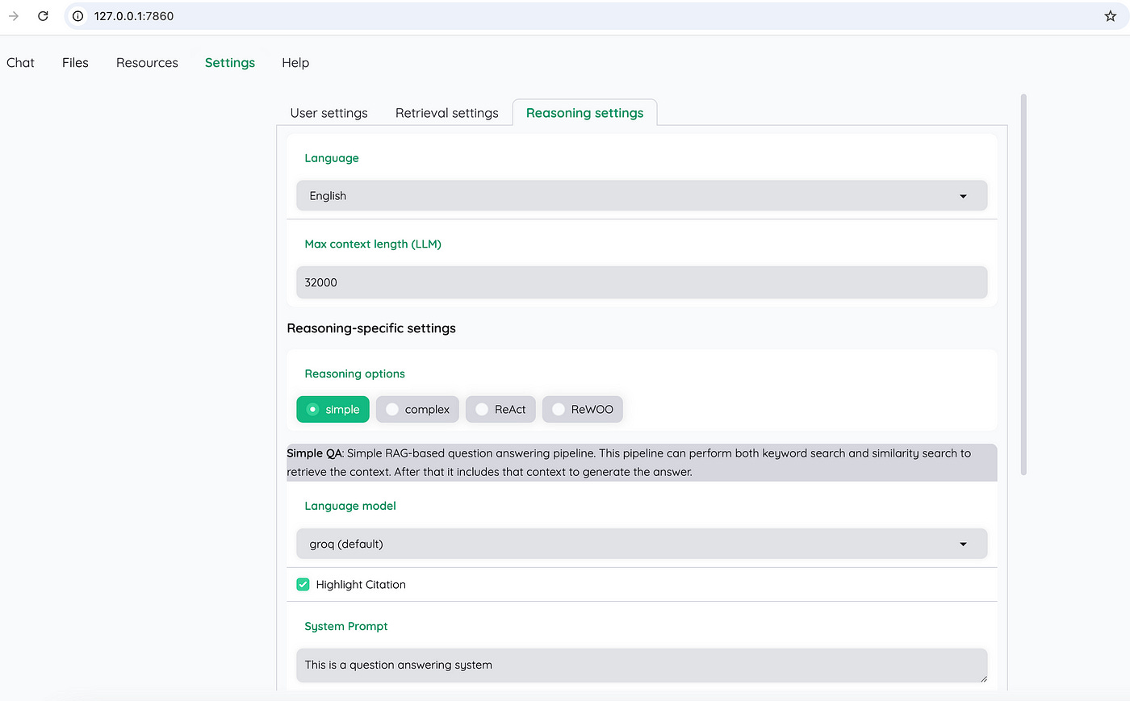1130x701 pixels.
Task: Open the Resources page
Action: point(147,62)
